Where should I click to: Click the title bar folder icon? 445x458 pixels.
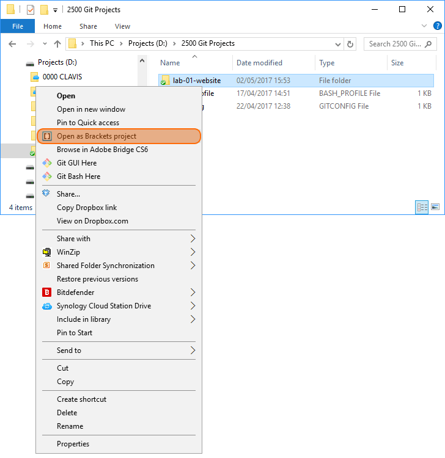[10, 9]
